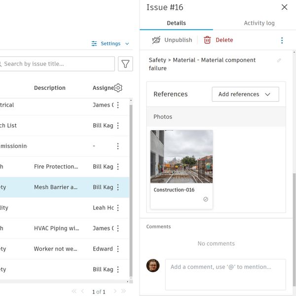Click the Add a comment text field
Viewport: 296px width, 296px height.
pos(225,274)
